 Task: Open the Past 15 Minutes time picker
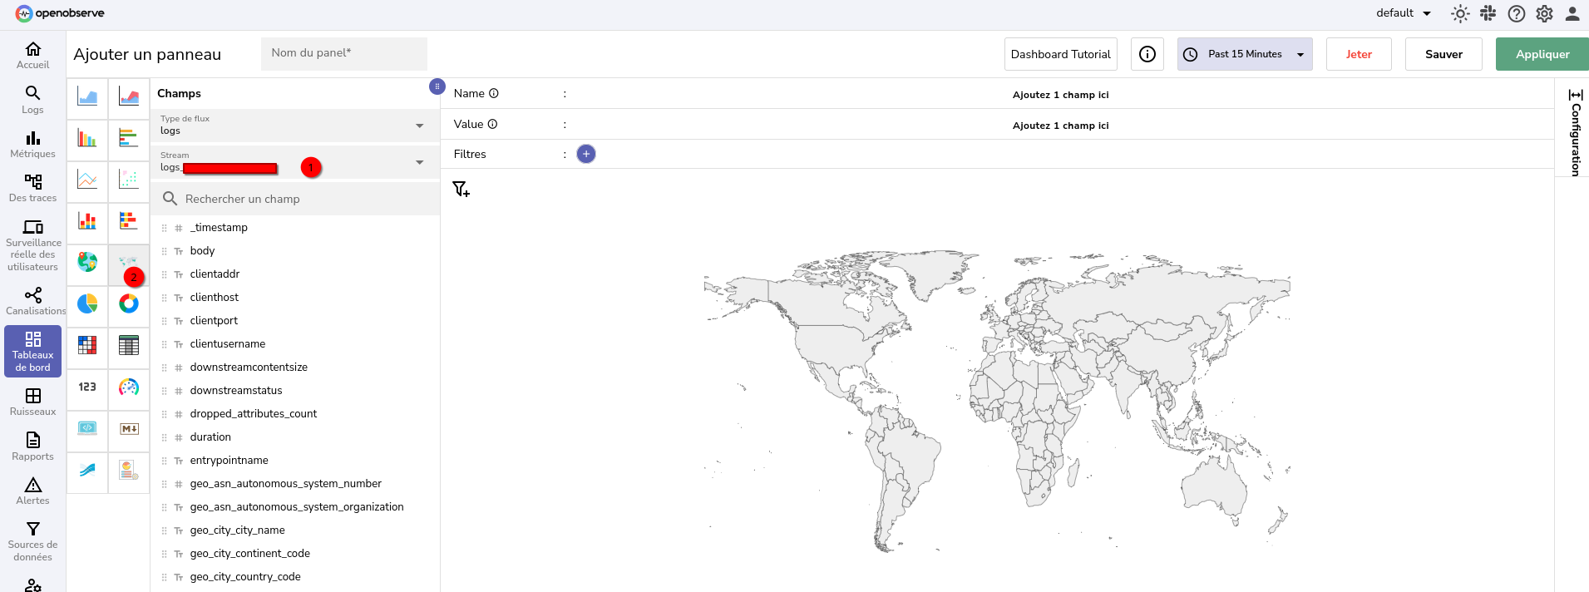tap(1244, 54)
